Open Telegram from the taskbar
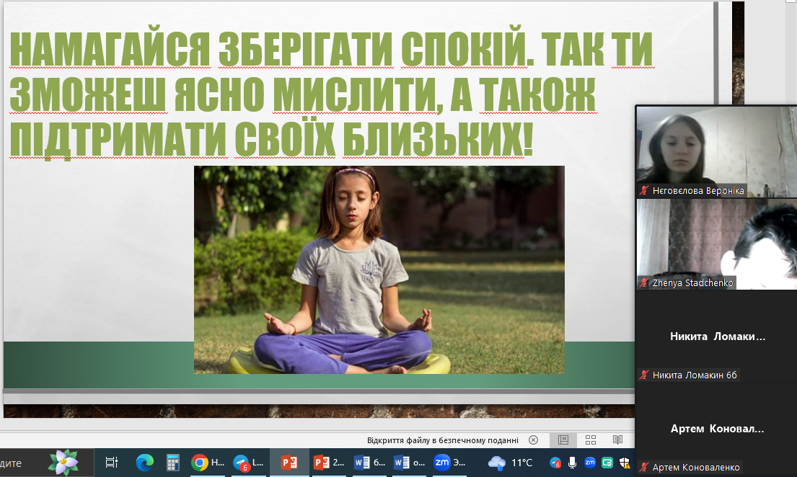797x477 pixels. 249,463
